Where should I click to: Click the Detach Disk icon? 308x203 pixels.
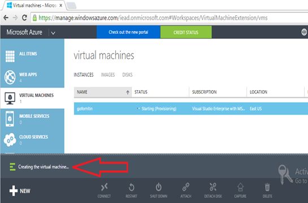[x=213, y=187]
